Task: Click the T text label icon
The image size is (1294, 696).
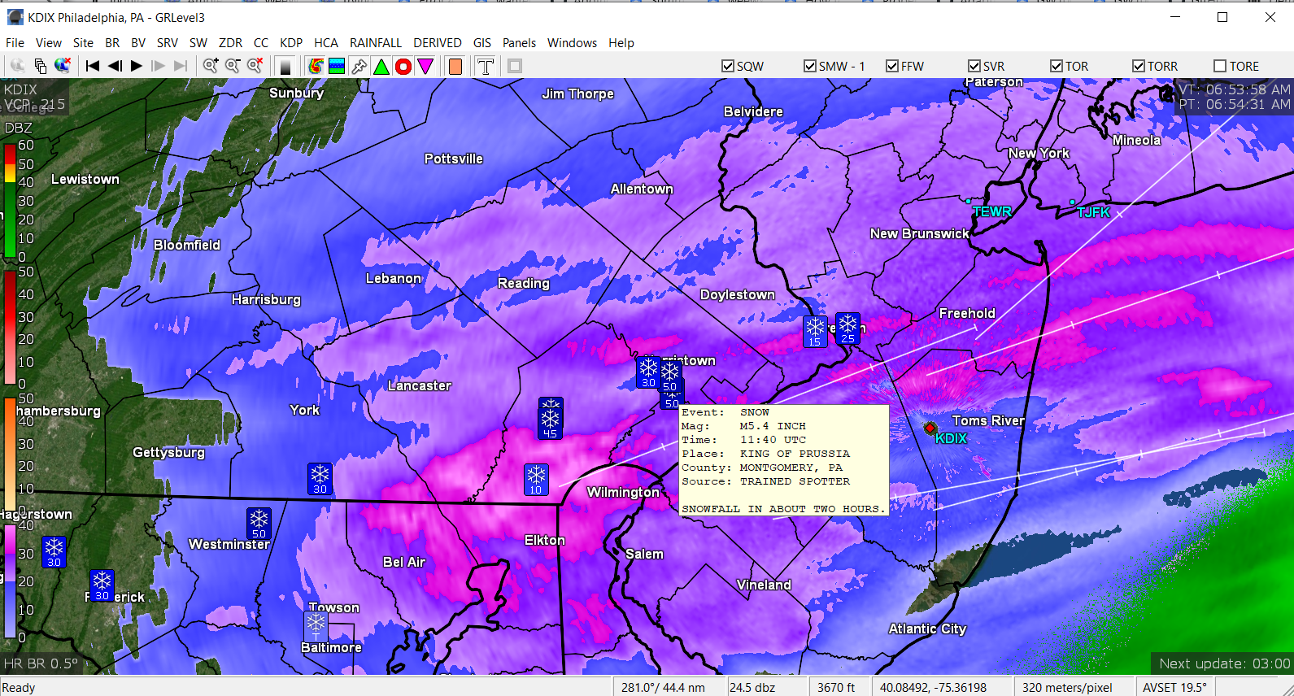Action: click(x=486, y=66)
